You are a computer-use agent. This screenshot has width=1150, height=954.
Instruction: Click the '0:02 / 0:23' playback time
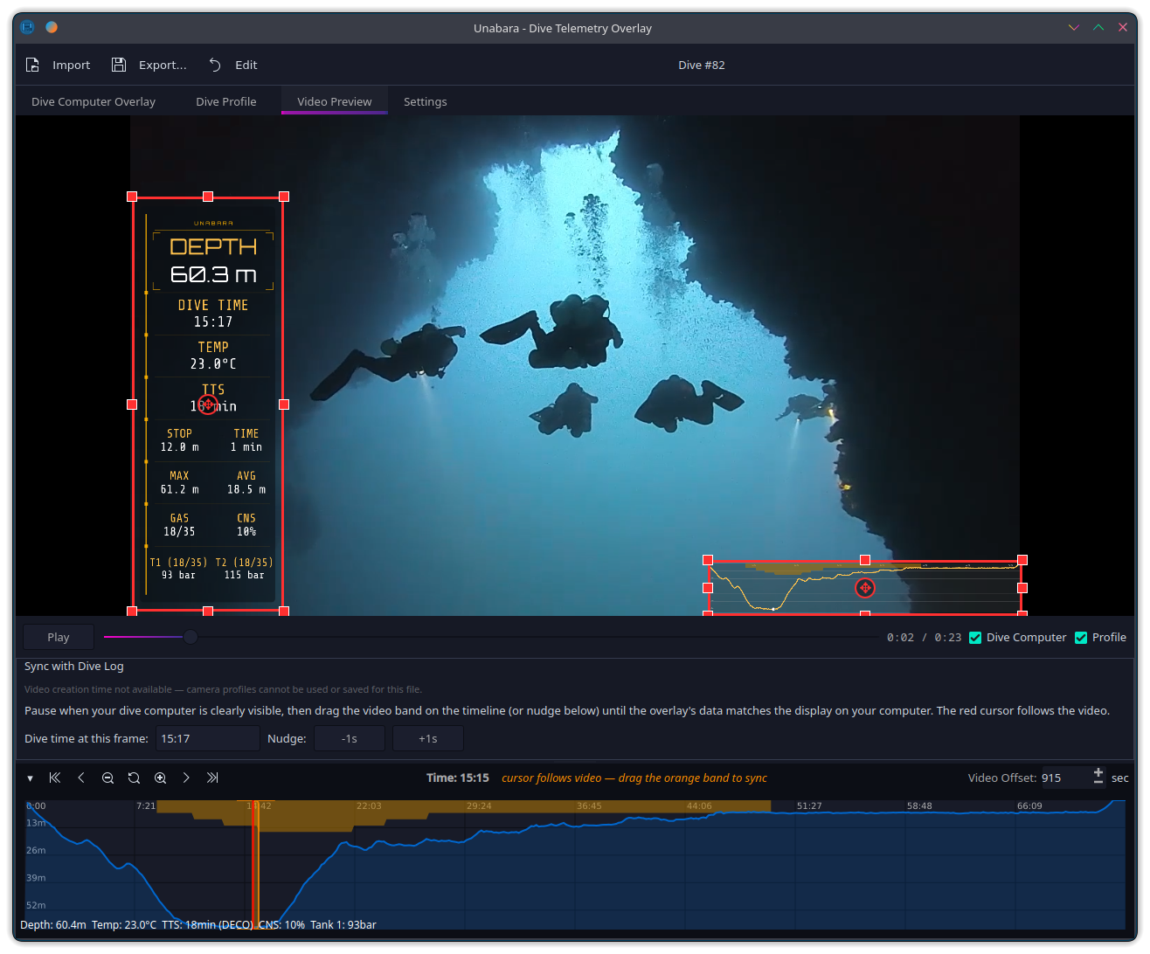point(924,638)
